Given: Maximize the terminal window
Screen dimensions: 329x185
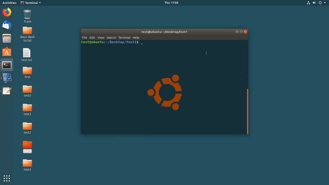Looking at the screenshot, I should pos(241,32).
